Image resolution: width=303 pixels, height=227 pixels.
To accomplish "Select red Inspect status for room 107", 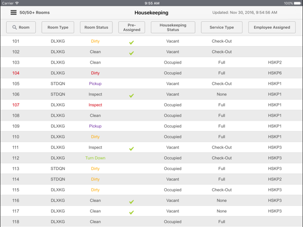I will [x=96, y=105].
